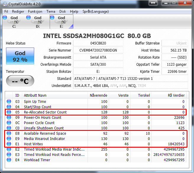Select the Power Cycle Count attribute name
194x173 pixels.
coord(39,123)
